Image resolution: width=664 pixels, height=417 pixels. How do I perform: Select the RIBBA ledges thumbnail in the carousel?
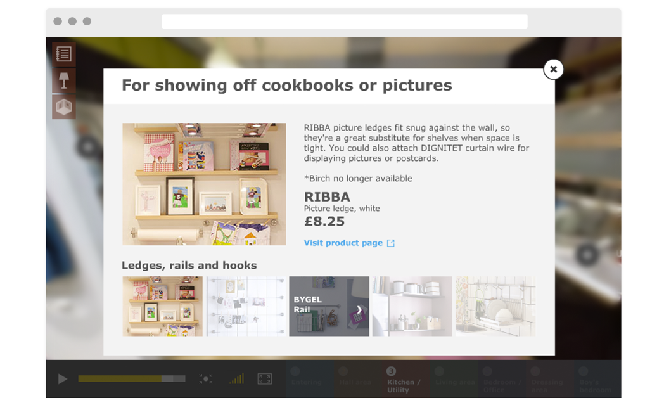tap(163, 306)
